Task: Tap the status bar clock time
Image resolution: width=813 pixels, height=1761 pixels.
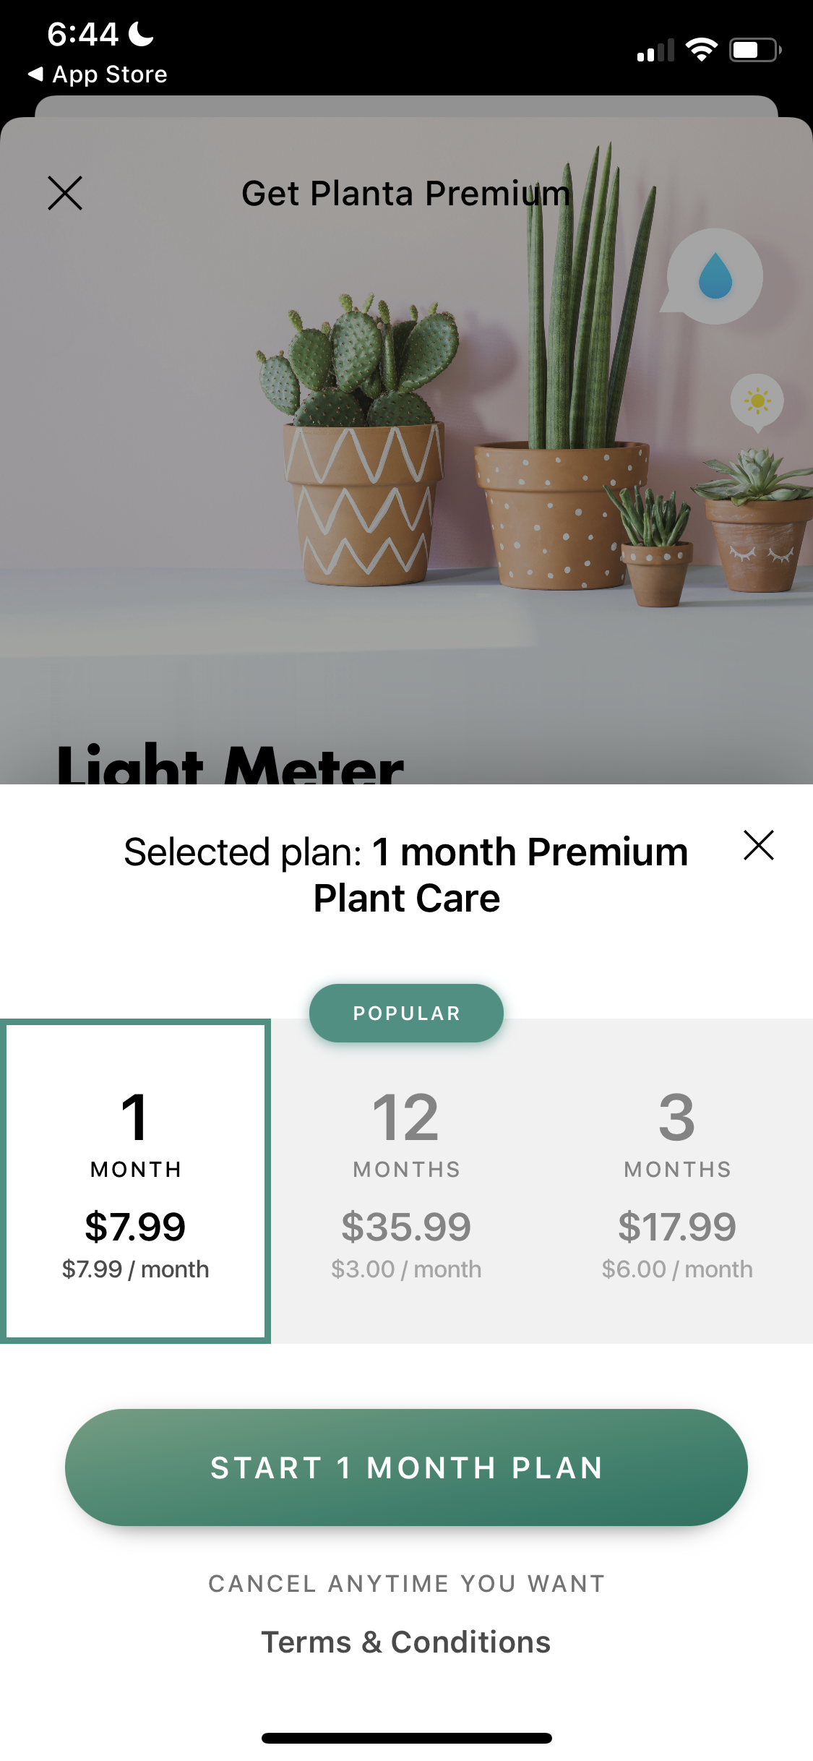Action: 82,34
